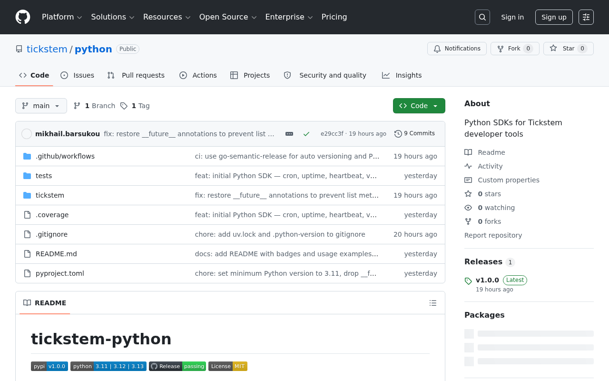Click the pypi v1.0.0 badge
Screen dimensions: 609x381
(x=49, y=366)
